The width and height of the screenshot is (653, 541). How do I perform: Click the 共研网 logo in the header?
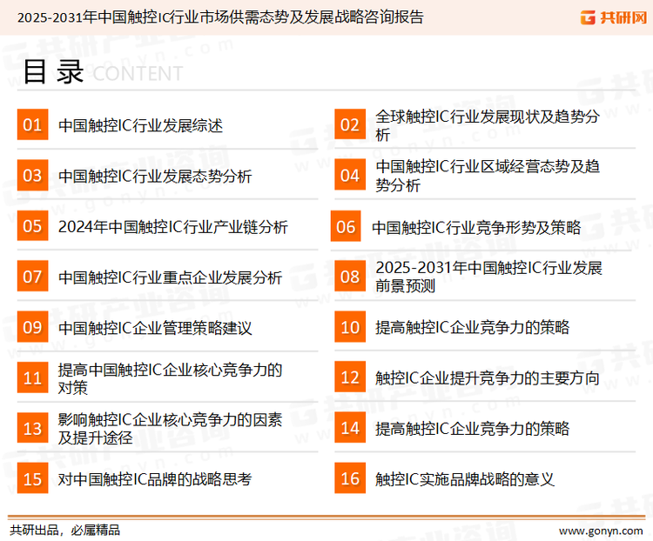click(x=614, y=17)
